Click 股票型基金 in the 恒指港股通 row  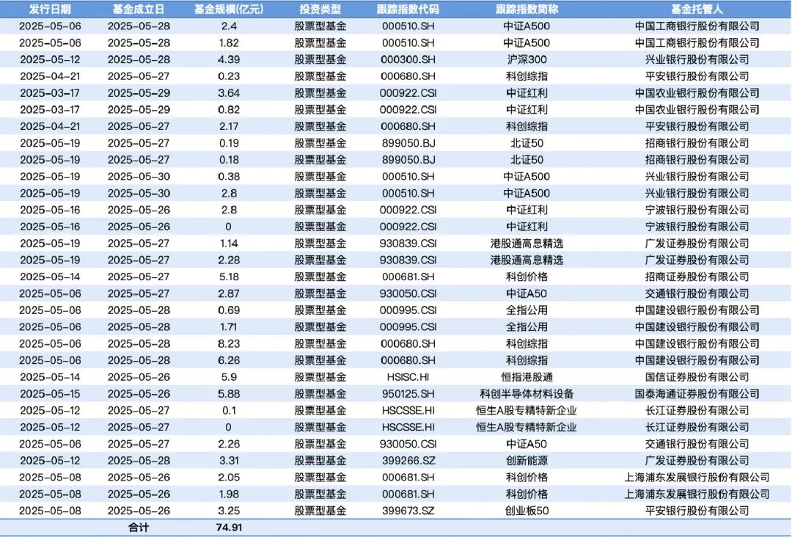click(x=320, y=377)
